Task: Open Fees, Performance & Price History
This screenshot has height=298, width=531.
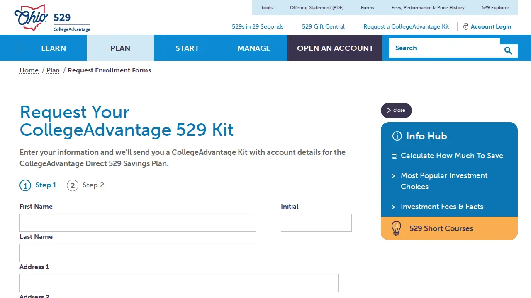Action: coord(428,7)
